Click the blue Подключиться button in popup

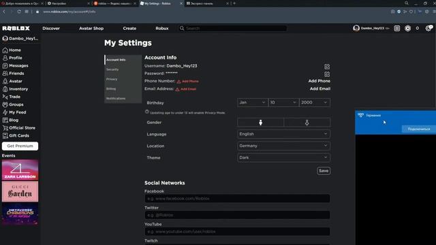coord(418,129)
